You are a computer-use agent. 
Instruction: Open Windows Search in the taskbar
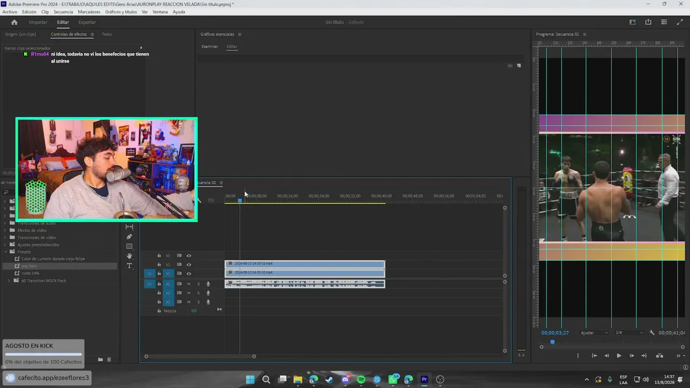(x=266, y=379)
